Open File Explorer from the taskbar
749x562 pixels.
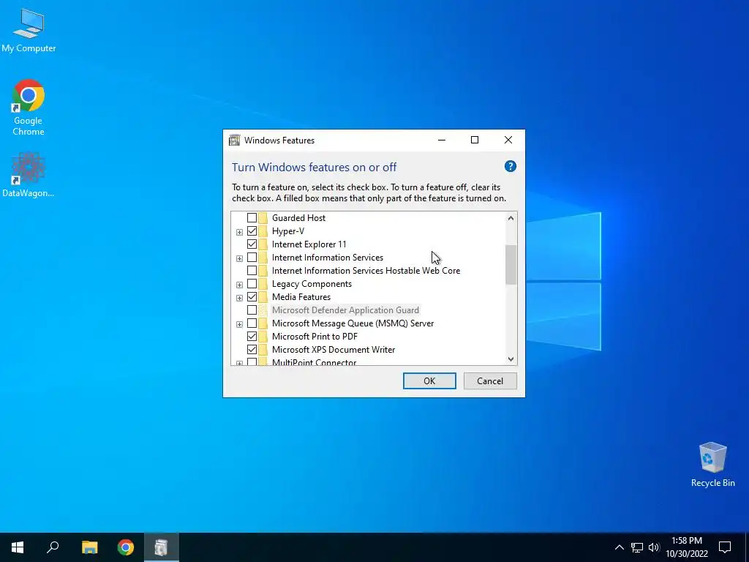[89, 547]
